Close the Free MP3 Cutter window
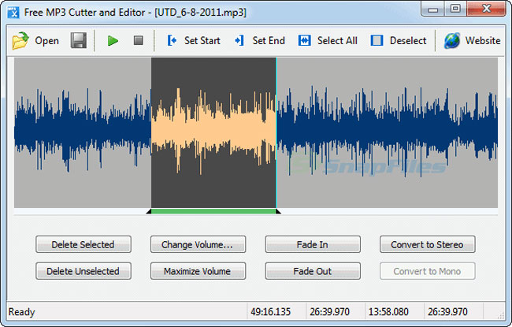The image size is (512, 327). coord(487,9)
